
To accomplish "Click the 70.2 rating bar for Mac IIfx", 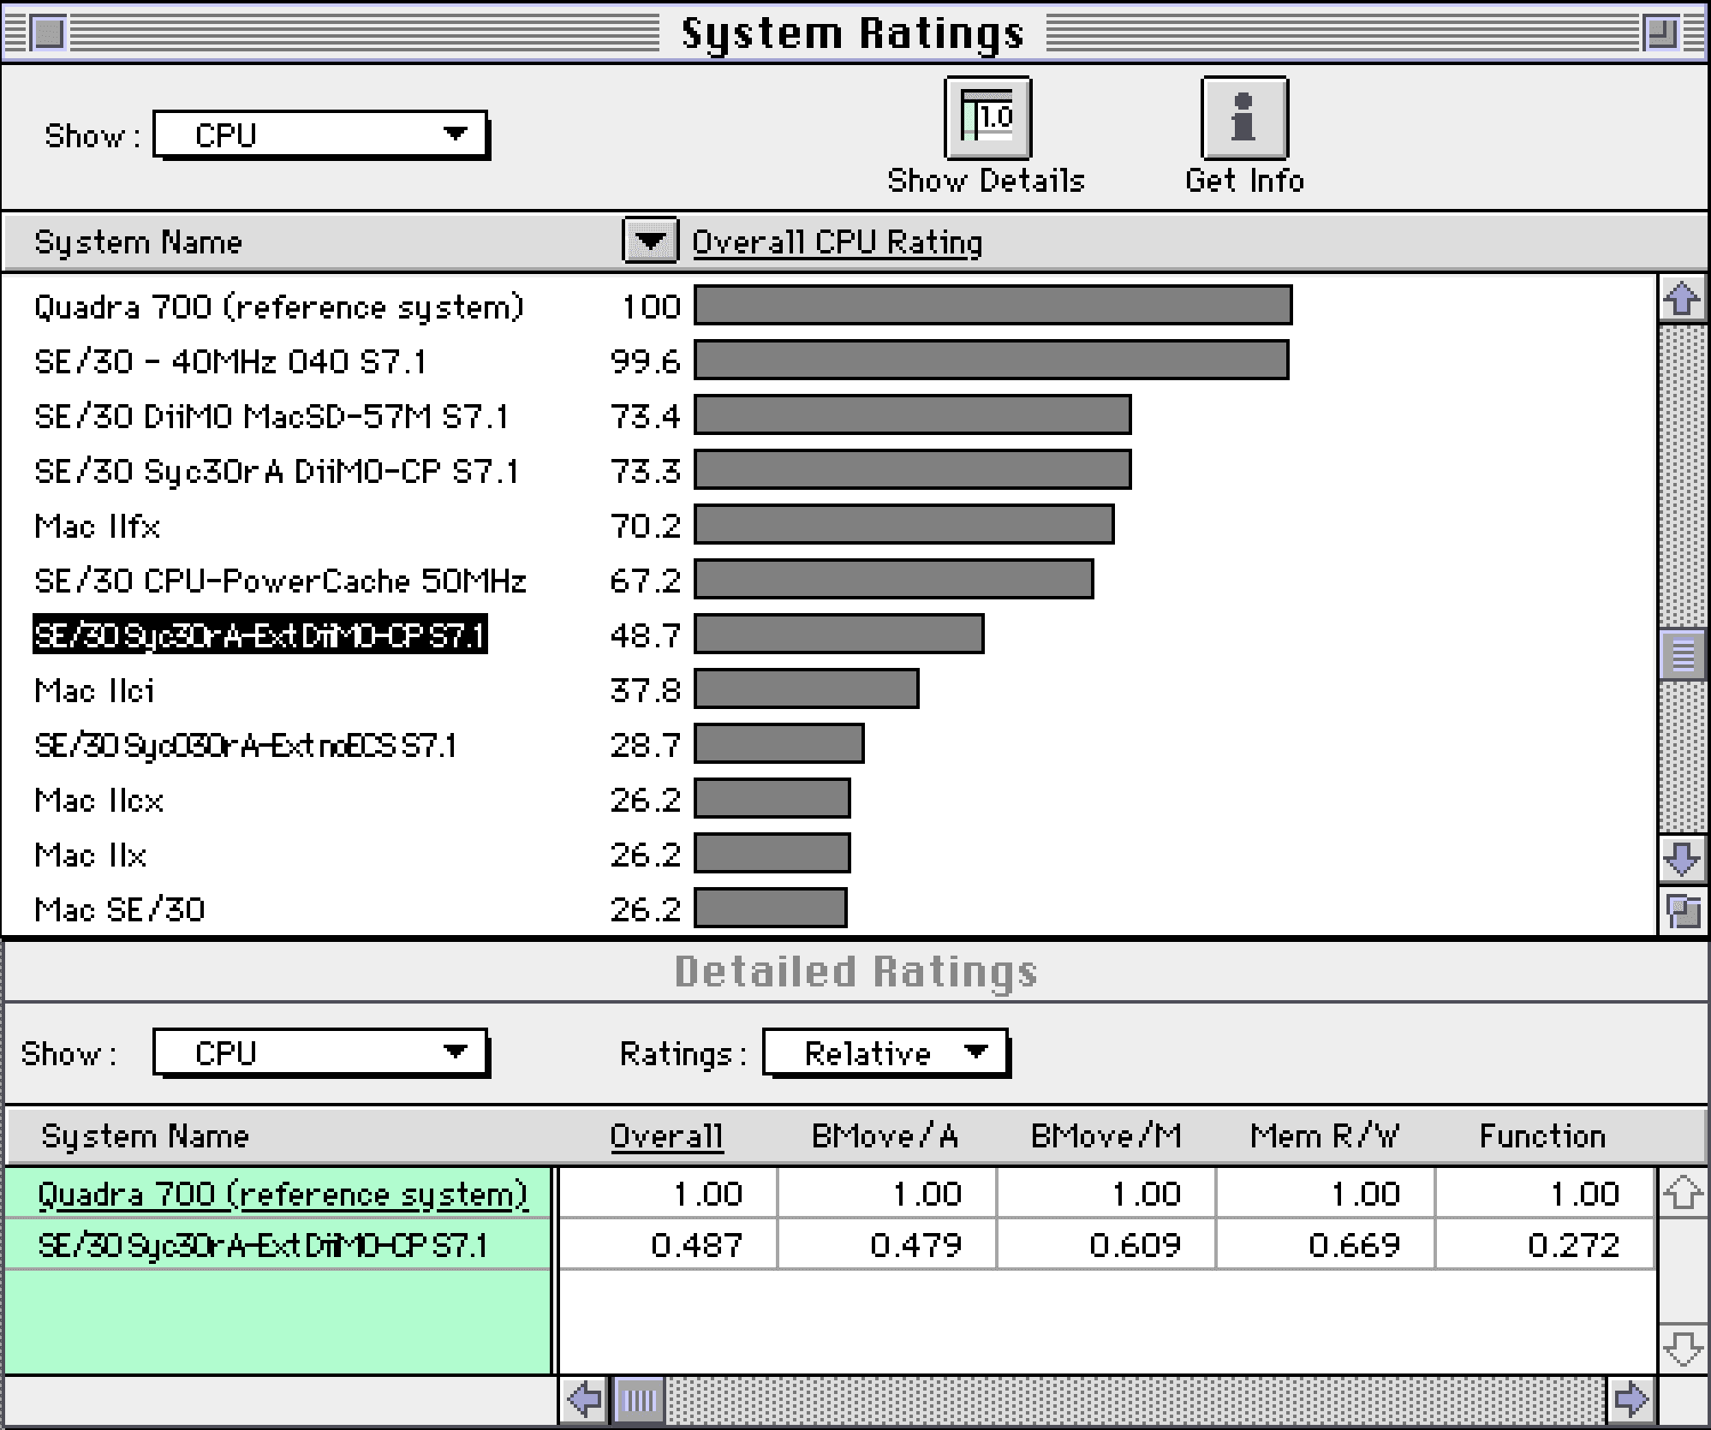I will (x=904, y=525).
